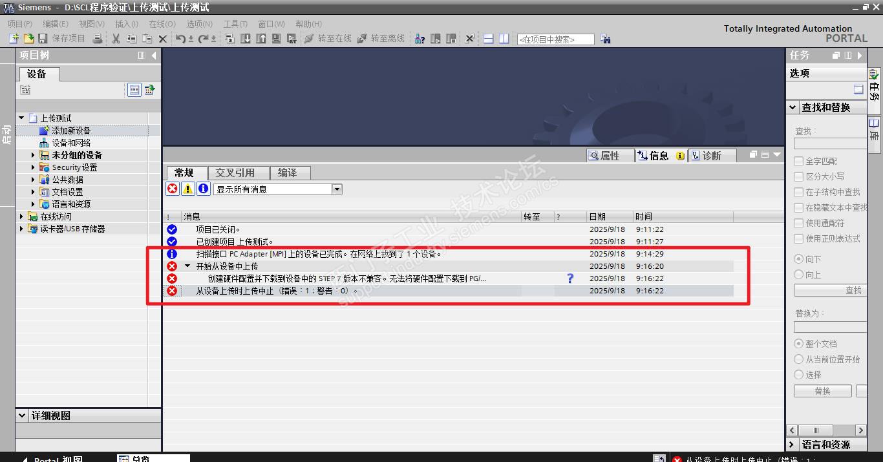Screen dimensions: 883x462
Task: Select the 从当前位置开始 radio button
Action: tap(799, 359)
